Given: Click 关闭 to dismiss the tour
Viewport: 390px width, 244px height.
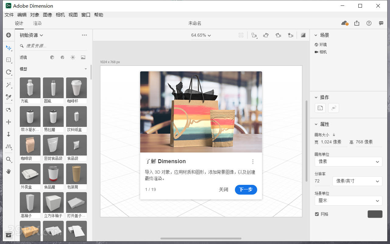Looking at the screenshot, I should (x=224, y=189).
